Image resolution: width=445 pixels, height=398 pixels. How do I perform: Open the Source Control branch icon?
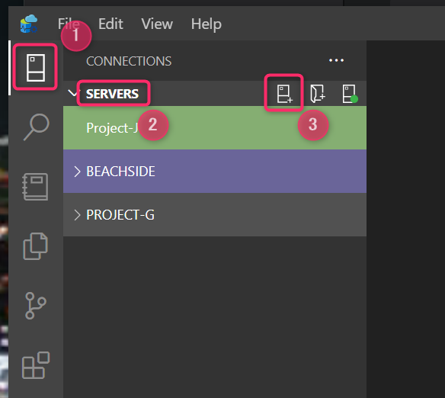(x=36, y=306)
